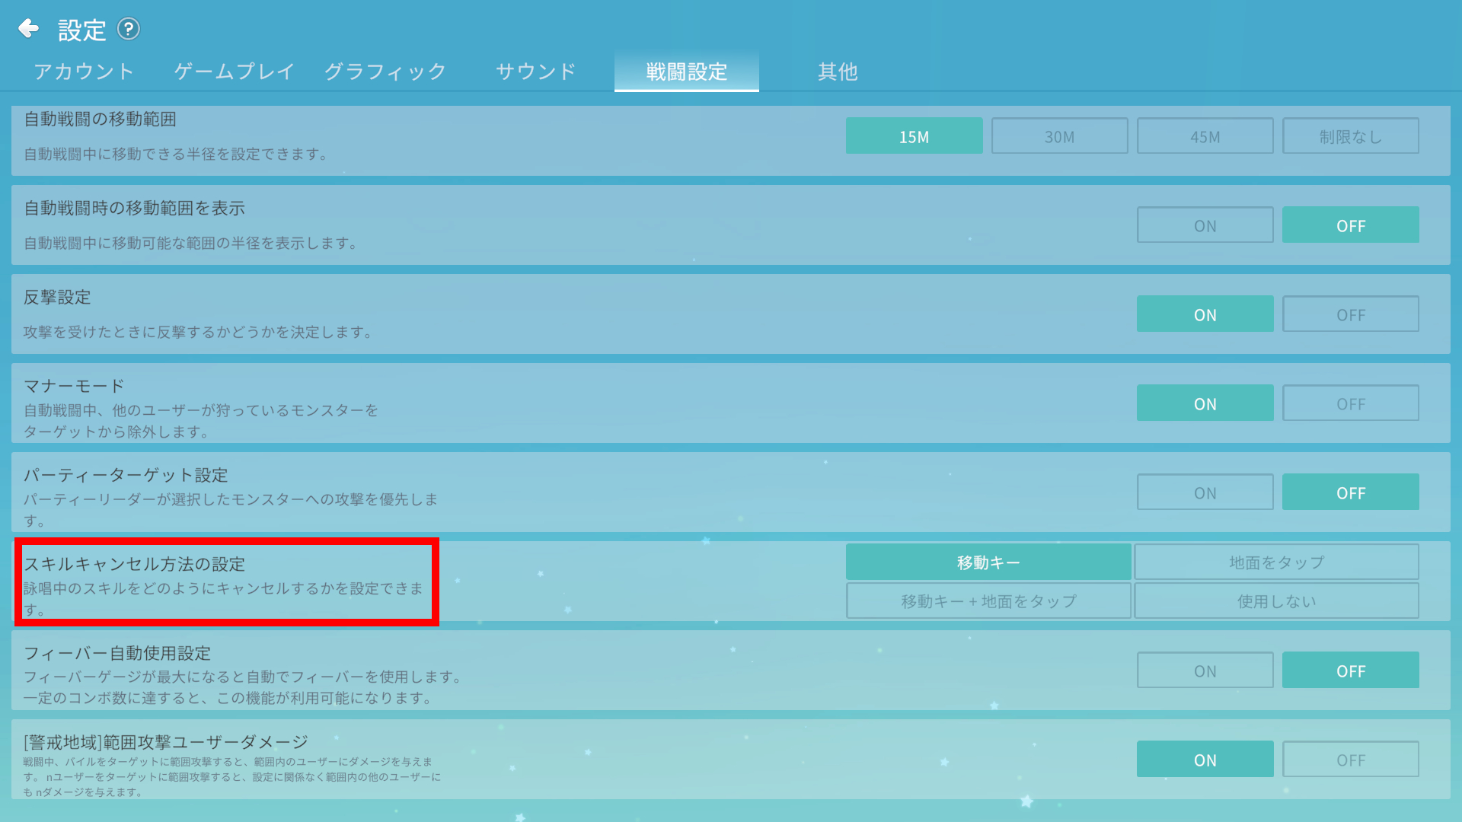Select 制限なし movement range option
The width and height of the screenshot is (1462, 822).
pyautogui.click(x=1350, y=136)
